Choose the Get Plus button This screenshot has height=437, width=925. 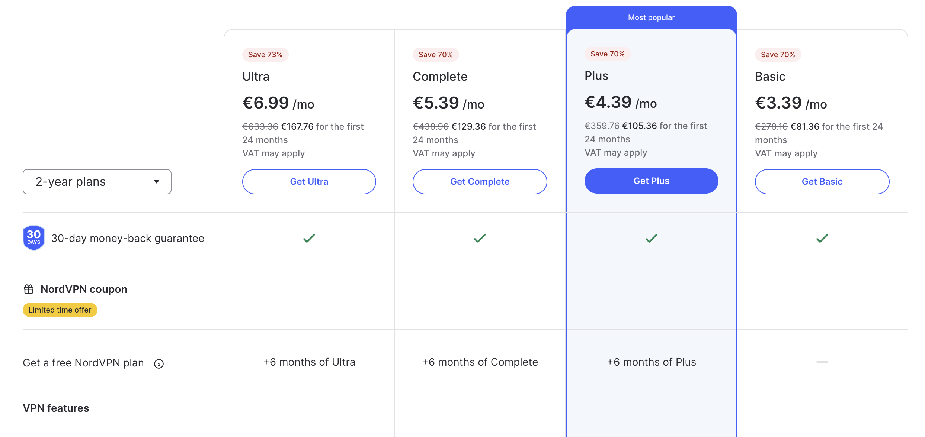[651, 181]
